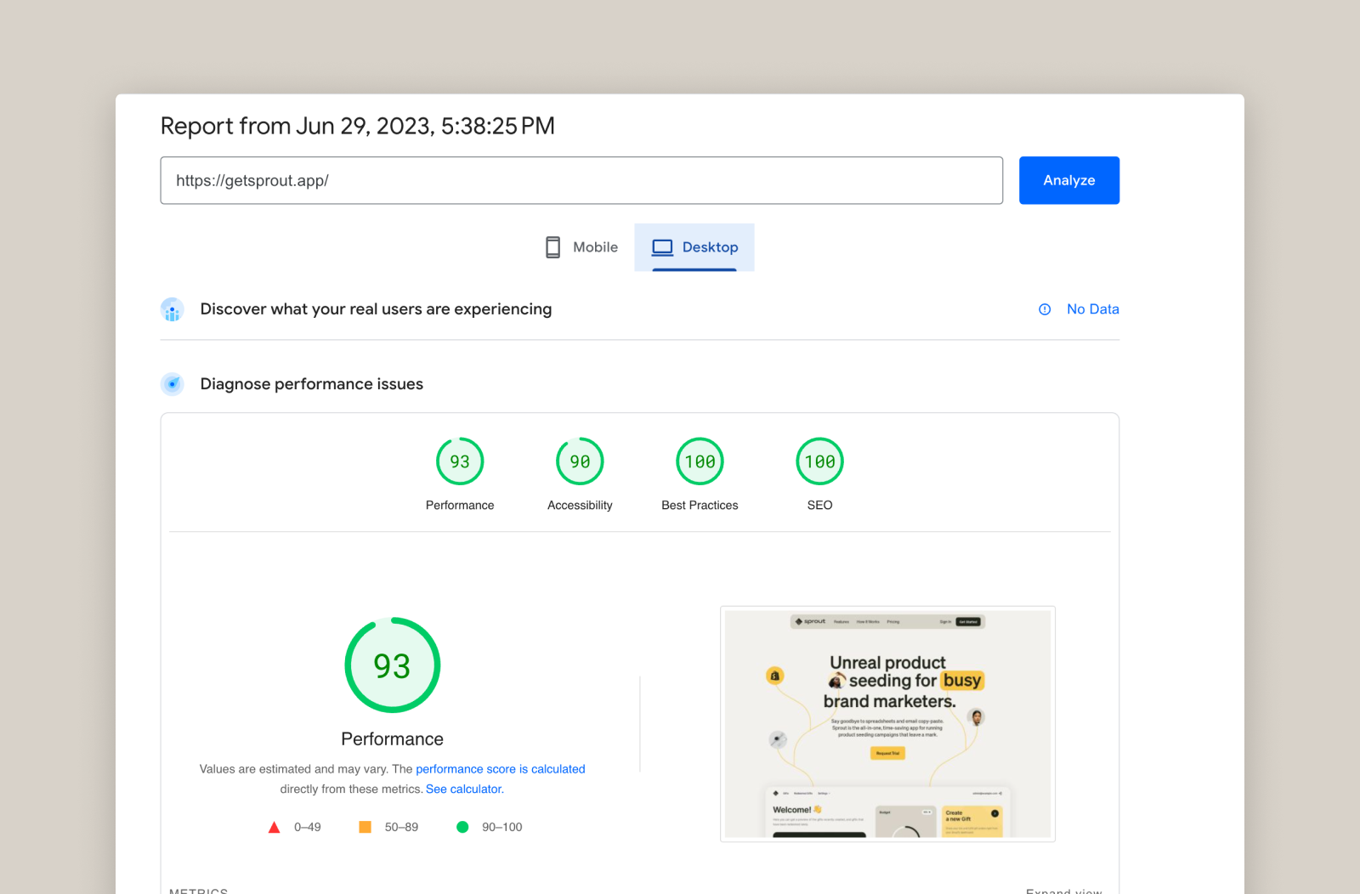The image size is (1360, 894).
Task: Click the green circle 90–100 legend icon
Action: coord(462,827)
